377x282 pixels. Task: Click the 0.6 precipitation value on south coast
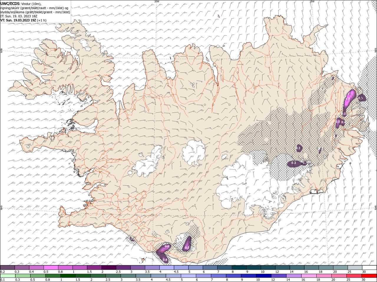pos(167,246)
